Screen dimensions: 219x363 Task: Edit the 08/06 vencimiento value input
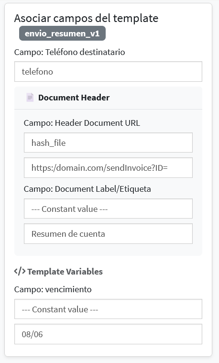click(x=108, y=334)
